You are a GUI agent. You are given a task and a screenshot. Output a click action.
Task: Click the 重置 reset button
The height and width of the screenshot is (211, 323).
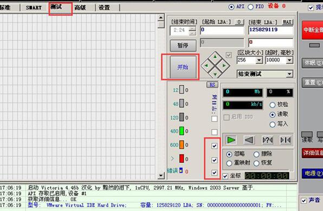(312, 82)
